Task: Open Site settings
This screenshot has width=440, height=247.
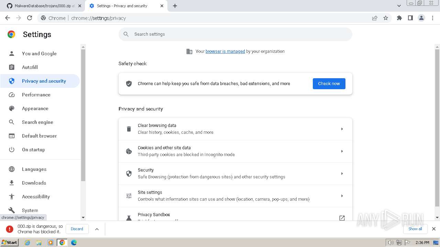Action: click(235, 196)
